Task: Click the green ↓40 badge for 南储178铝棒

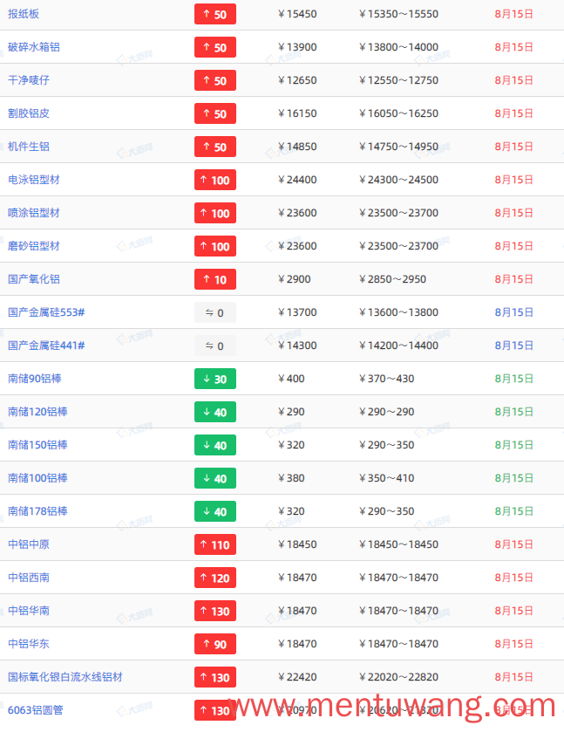Action: coord(215,511)
